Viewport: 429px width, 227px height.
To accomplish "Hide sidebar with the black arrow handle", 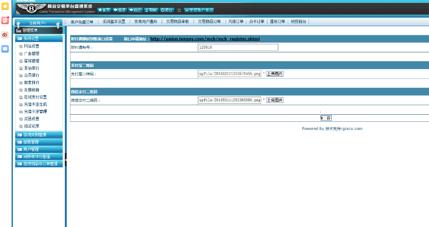I will click(x=66, y=159).
